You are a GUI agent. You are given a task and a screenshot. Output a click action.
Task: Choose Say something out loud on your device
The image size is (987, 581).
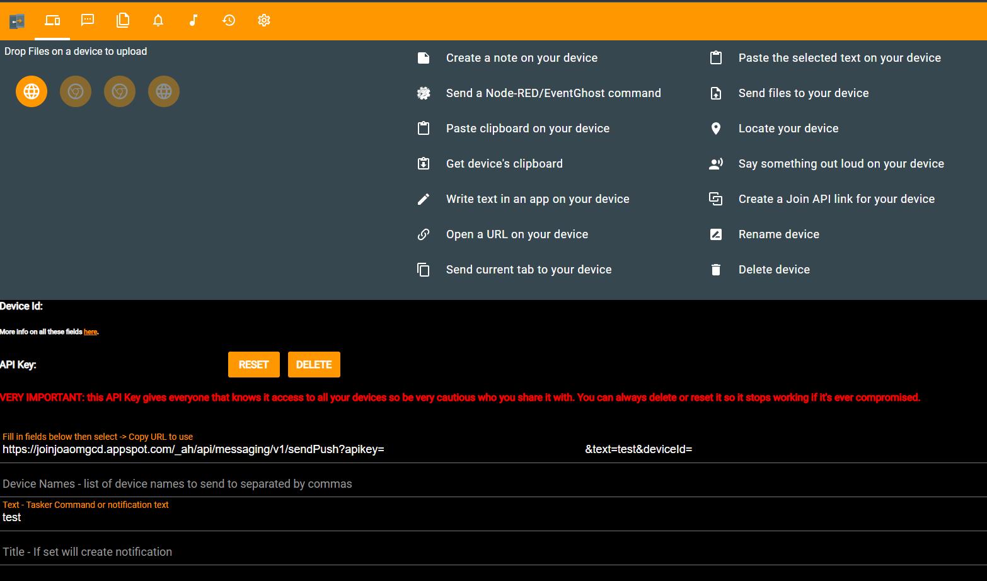coord(841,164)
